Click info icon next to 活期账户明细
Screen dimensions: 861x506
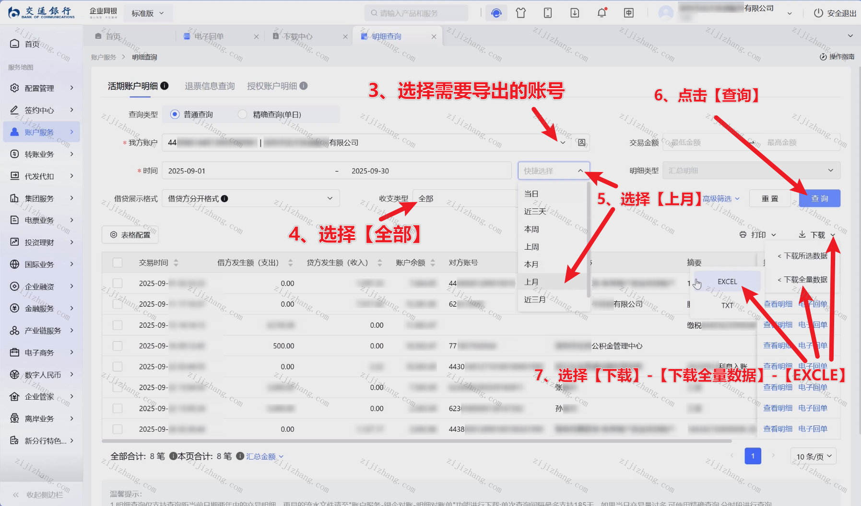165,86
